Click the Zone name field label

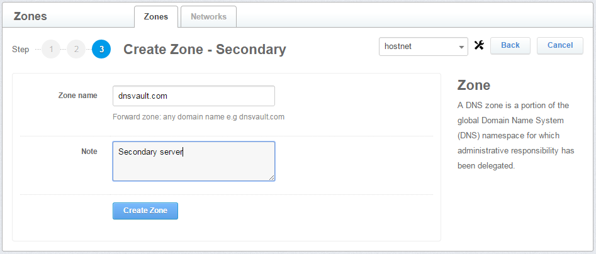coord(77,96)
